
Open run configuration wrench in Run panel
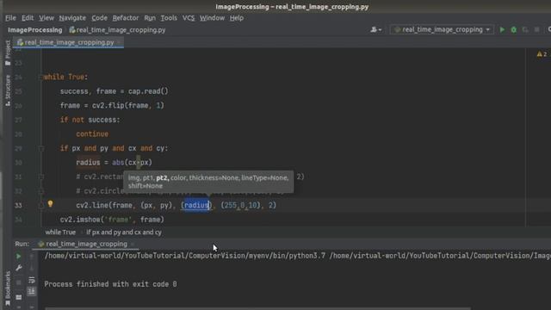(x=19, y=268)
